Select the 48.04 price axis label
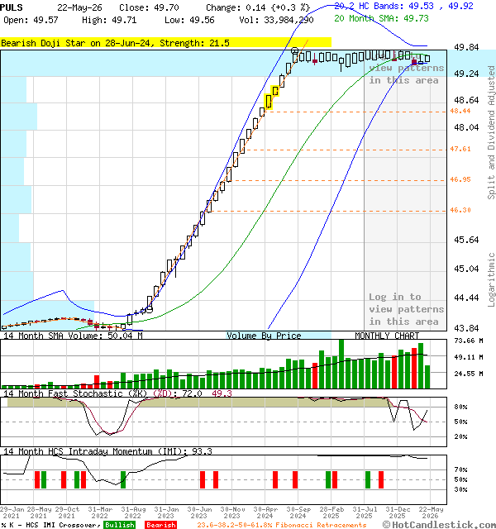 point(466,127)
